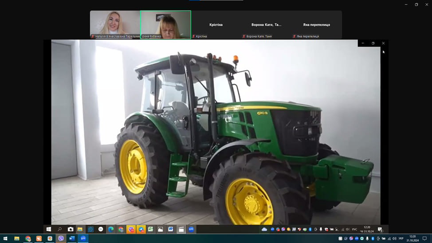432x243 pixels.
Task: Click Movies clapperboard in shared screen taskbar
Action: [181, 229]
